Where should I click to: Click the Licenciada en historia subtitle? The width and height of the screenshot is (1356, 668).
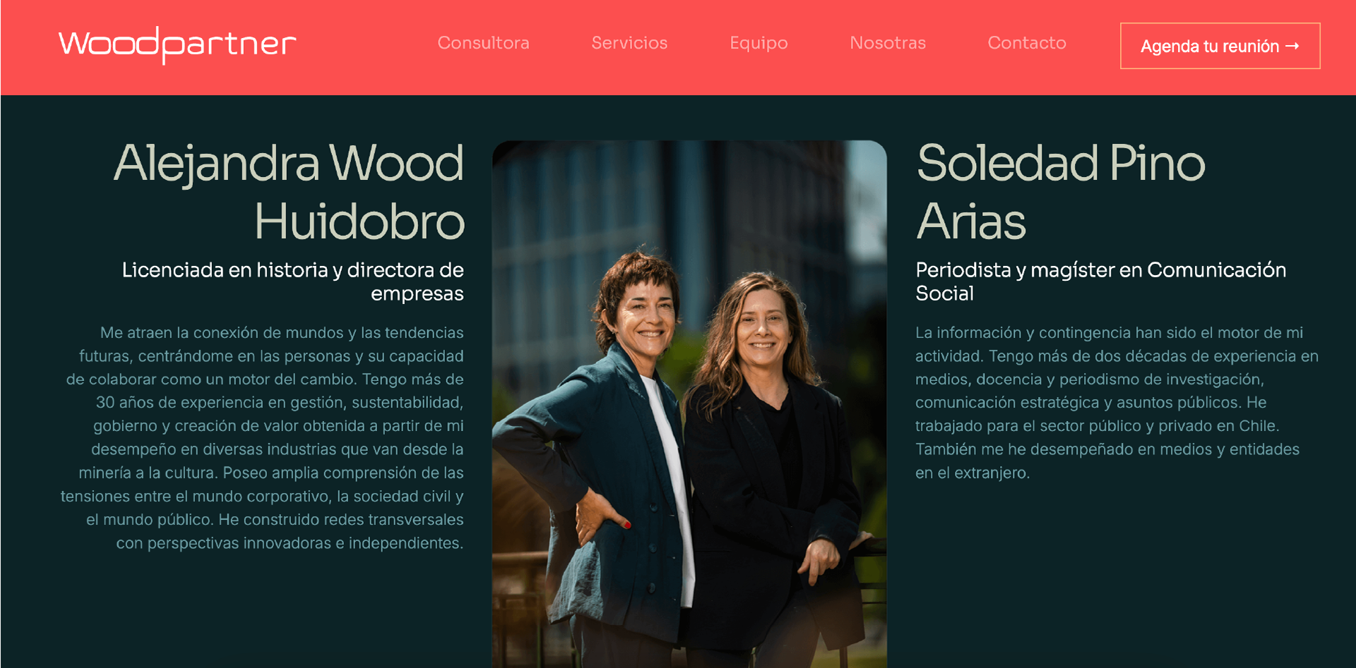pyautogui.click(x=292, y=281)
